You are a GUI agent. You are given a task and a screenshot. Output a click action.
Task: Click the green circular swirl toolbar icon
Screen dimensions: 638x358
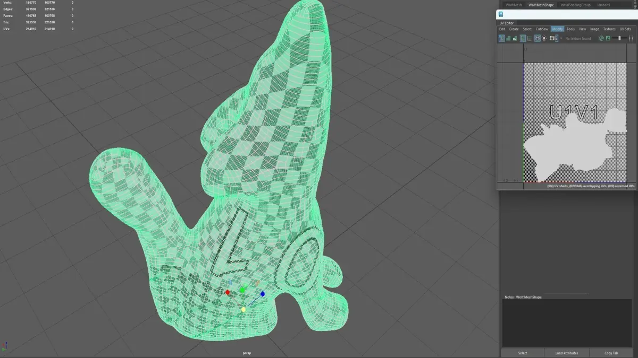601,38
